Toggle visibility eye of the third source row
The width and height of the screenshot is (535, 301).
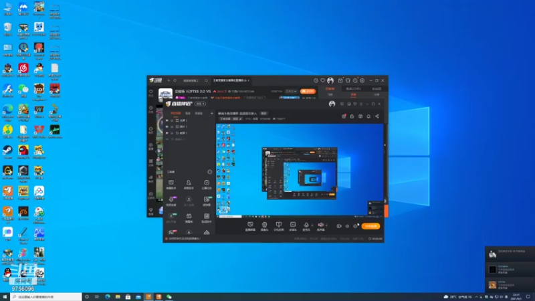point(167,133)
